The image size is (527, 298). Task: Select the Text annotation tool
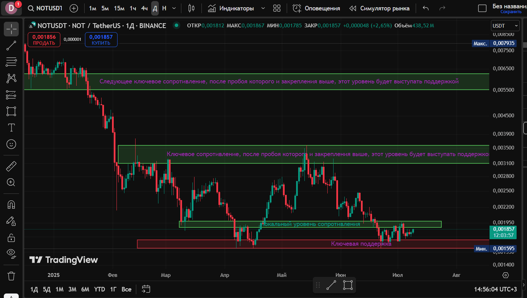point(11,128)
